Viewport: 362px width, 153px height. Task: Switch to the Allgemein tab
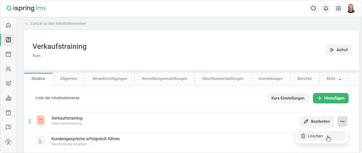pos(69,79)
